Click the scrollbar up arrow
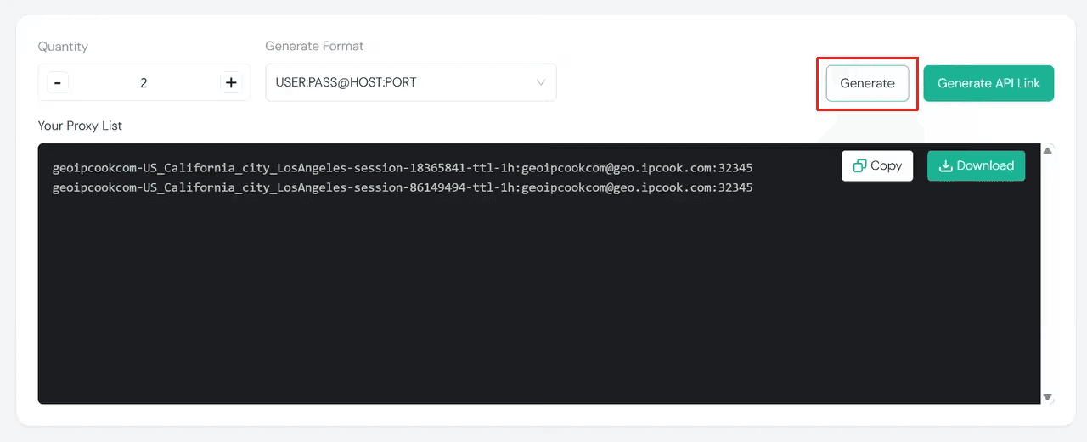Viewport: 1087px width, 442px height. (x=1048, y=151)
